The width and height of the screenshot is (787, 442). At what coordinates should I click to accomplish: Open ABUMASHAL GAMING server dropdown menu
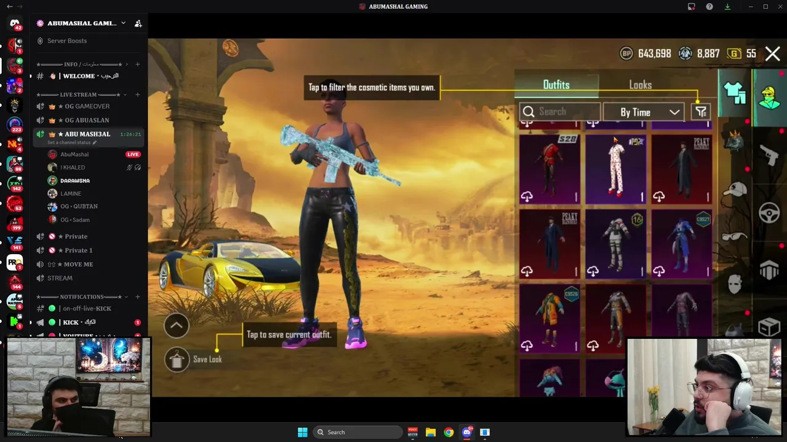(123, 23)
